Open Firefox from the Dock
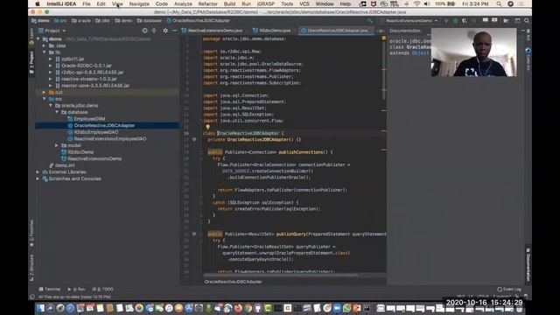 coord(238,308)
